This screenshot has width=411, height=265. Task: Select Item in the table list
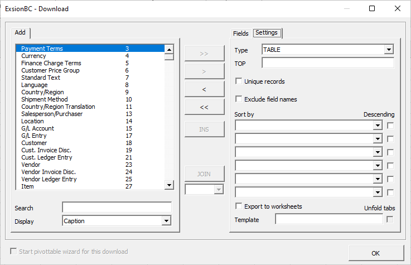[x=90, y=186]
